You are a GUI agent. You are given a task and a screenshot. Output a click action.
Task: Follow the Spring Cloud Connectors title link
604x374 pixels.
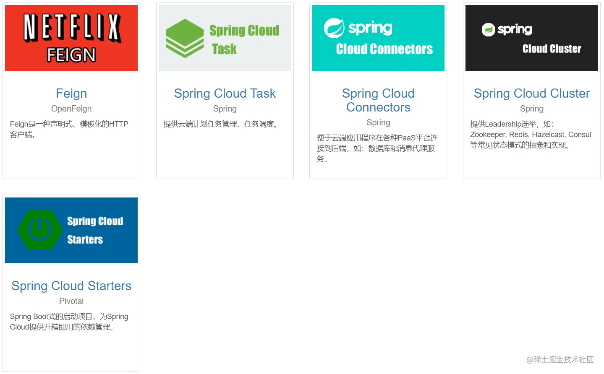378,100
